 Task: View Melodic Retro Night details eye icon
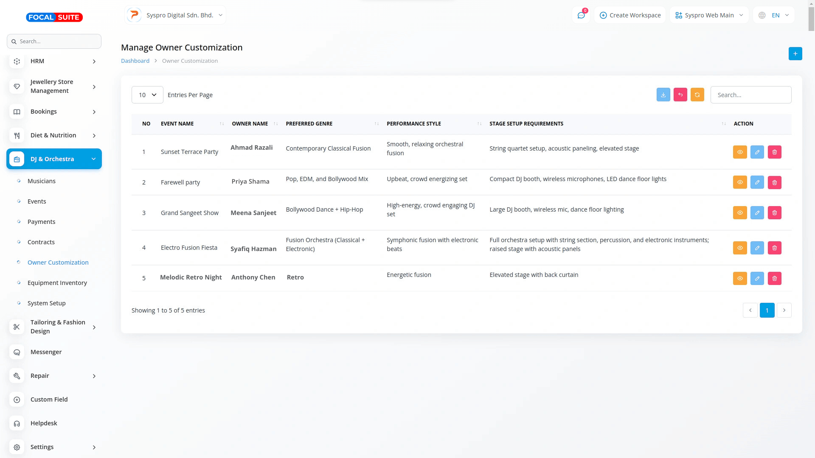tap(739, 278)
